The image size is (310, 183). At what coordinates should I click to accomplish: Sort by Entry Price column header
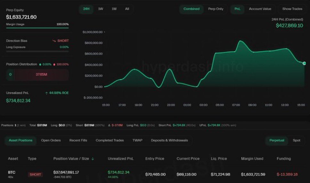click(x=155, y=159)
